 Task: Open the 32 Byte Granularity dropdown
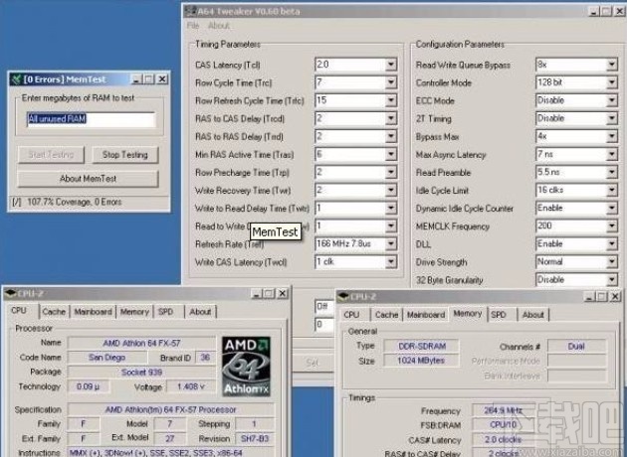coord(612,280)
